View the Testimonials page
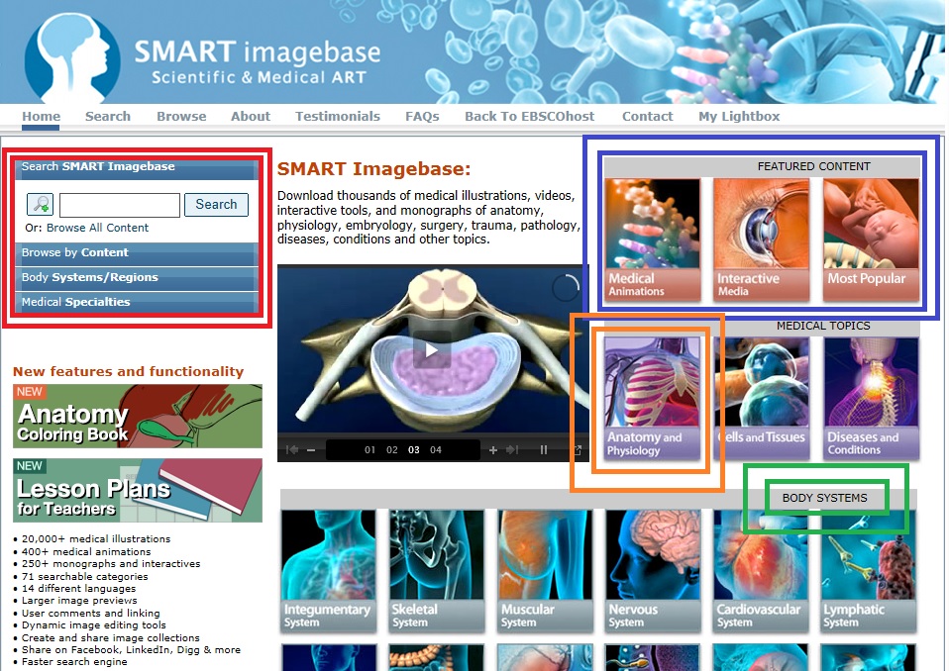Screen dimensions: 949x671 (x=338, y=116)
